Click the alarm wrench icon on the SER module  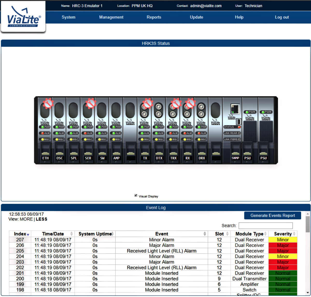[x=91, y=103]
